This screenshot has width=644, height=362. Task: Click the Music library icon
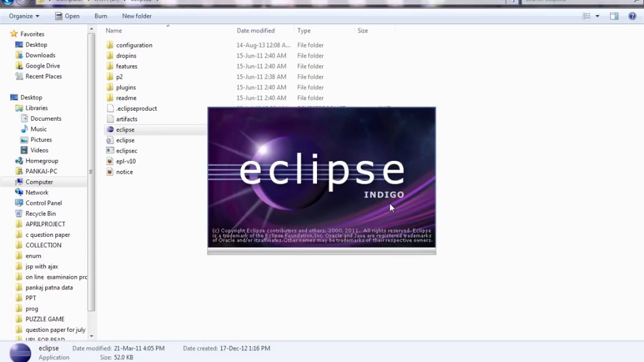pyautogui.click(x=24, y=129)
